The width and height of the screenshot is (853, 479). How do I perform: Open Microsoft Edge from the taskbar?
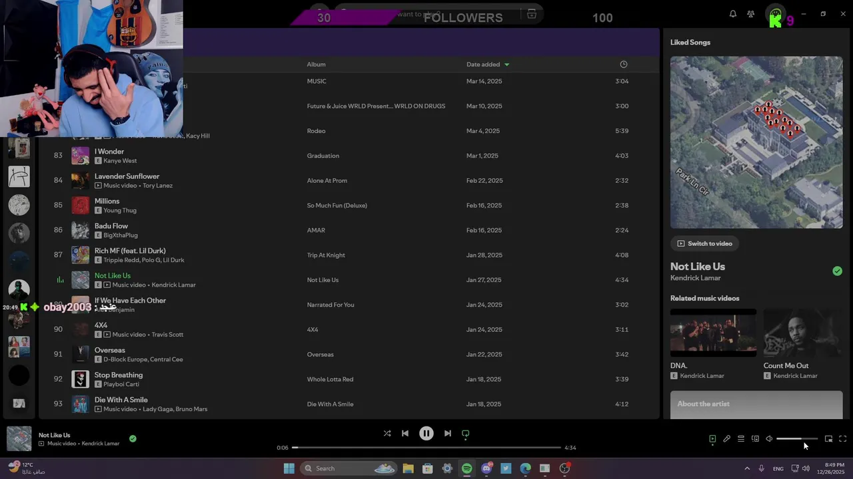525,468
